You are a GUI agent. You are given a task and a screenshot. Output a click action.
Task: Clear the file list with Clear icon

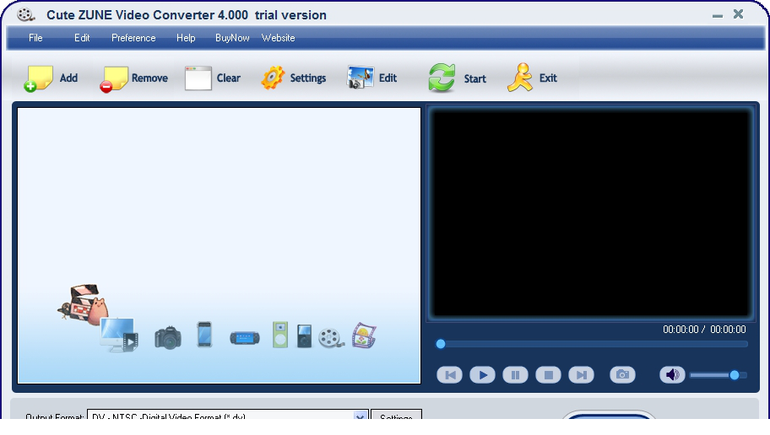(198, 78)
